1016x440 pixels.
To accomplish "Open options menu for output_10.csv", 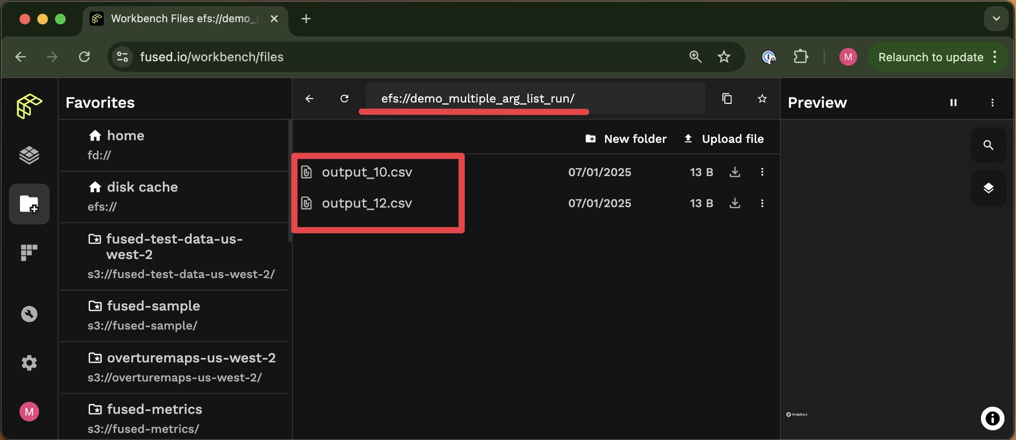I will pyautogui.click(x=762, y=172).
